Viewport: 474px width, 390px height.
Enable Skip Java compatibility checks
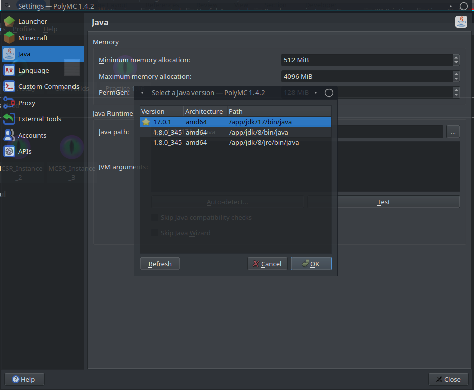click(x=155, y=217)
